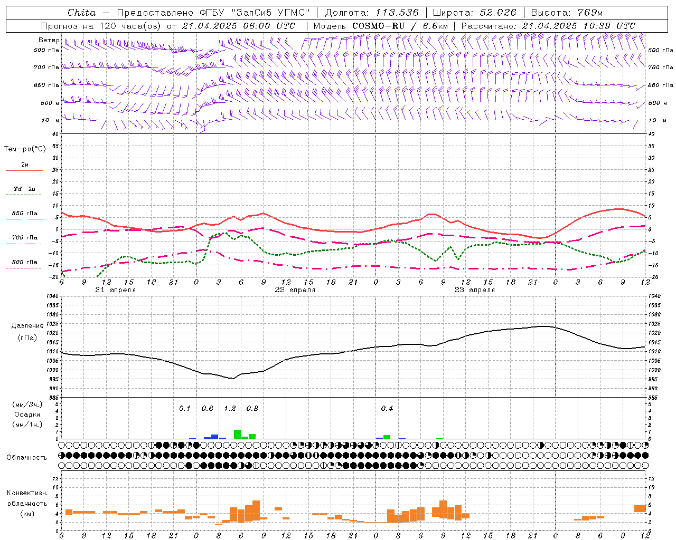
Task: Click the "Высота: 769м" header field
Action: (x=567, y=13)
